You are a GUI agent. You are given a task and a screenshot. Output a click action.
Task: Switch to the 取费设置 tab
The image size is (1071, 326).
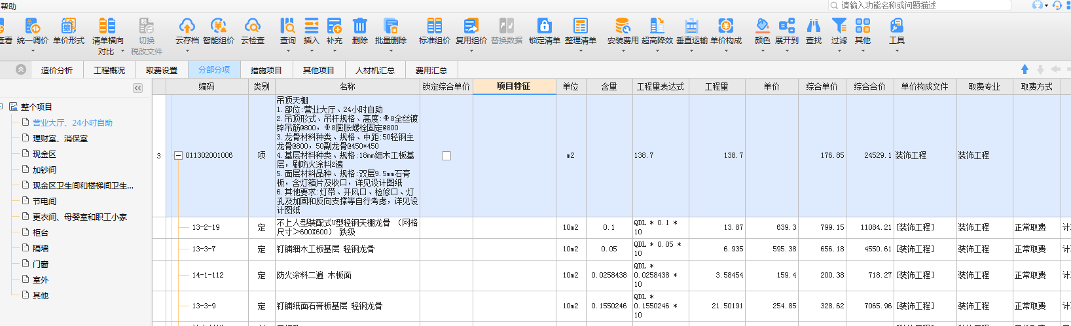[162, 70]
